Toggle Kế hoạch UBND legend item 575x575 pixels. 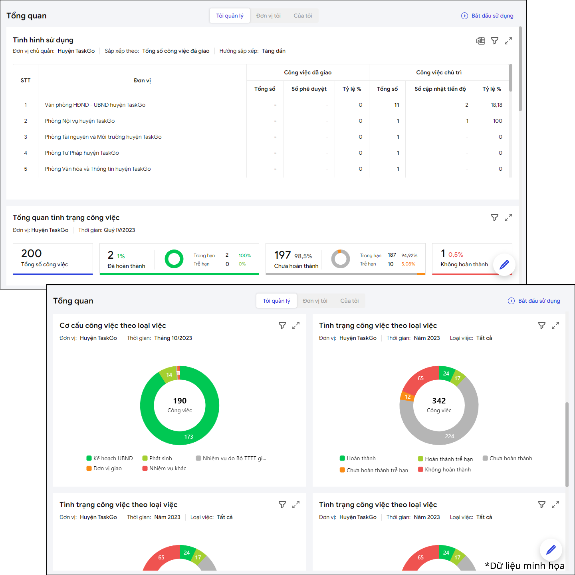pos(110,458)
